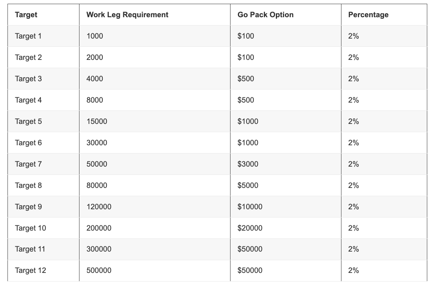Click the Target column header
Image resolution: width=434 pixels, height=289 pixels.
click(26, 15)
